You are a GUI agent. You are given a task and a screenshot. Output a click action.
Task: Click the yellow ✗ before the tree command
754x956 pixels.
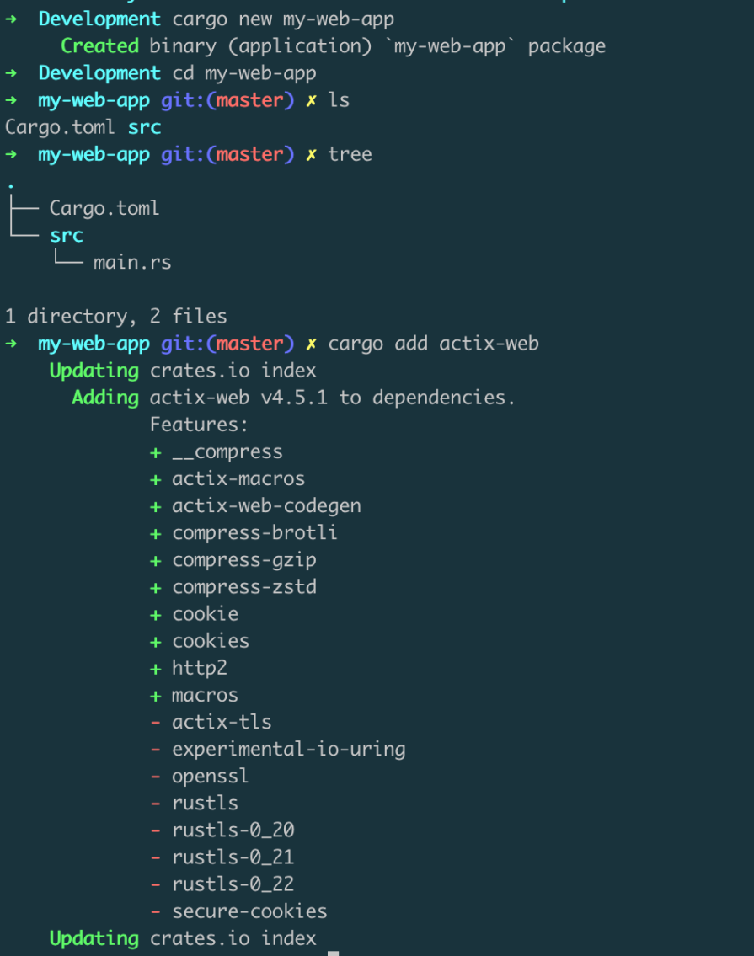tap(312, 155)
